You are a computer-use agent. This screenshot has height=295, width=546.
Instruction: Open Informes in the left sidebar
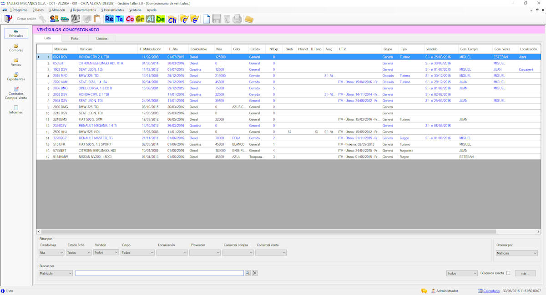point(16,110)
